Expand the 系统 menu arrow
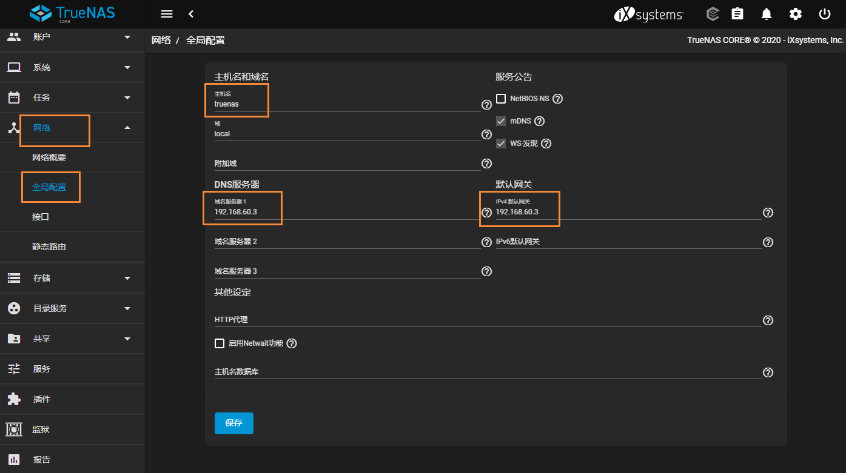Viewport: 846px width, 473px height. [127, 67]
